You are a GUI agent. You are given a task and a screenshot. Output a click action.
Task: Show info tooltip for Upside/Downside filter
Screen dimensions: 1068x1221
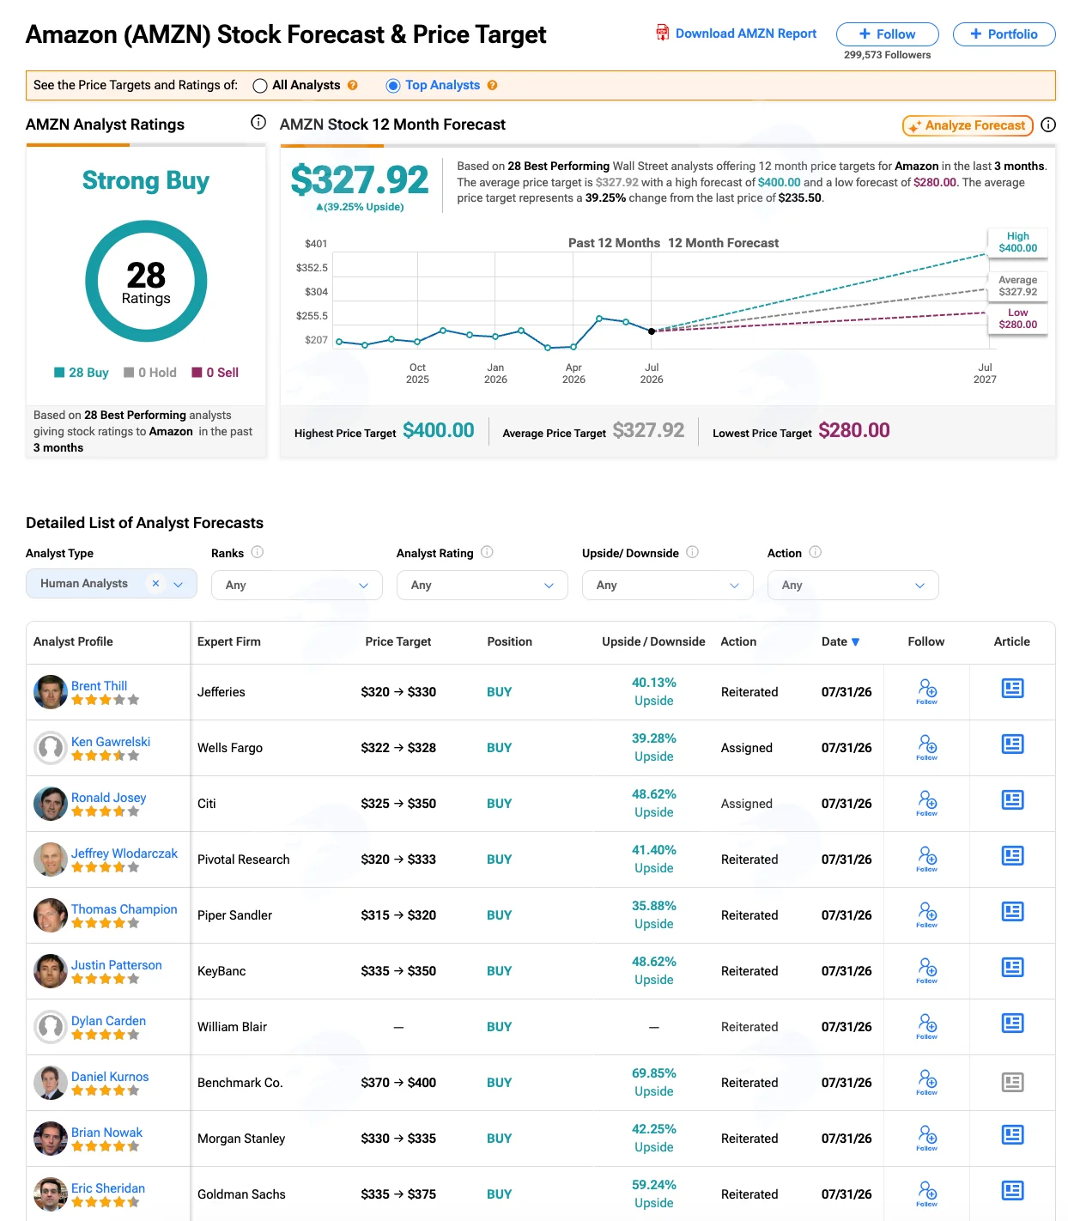(x=692, y=552)
